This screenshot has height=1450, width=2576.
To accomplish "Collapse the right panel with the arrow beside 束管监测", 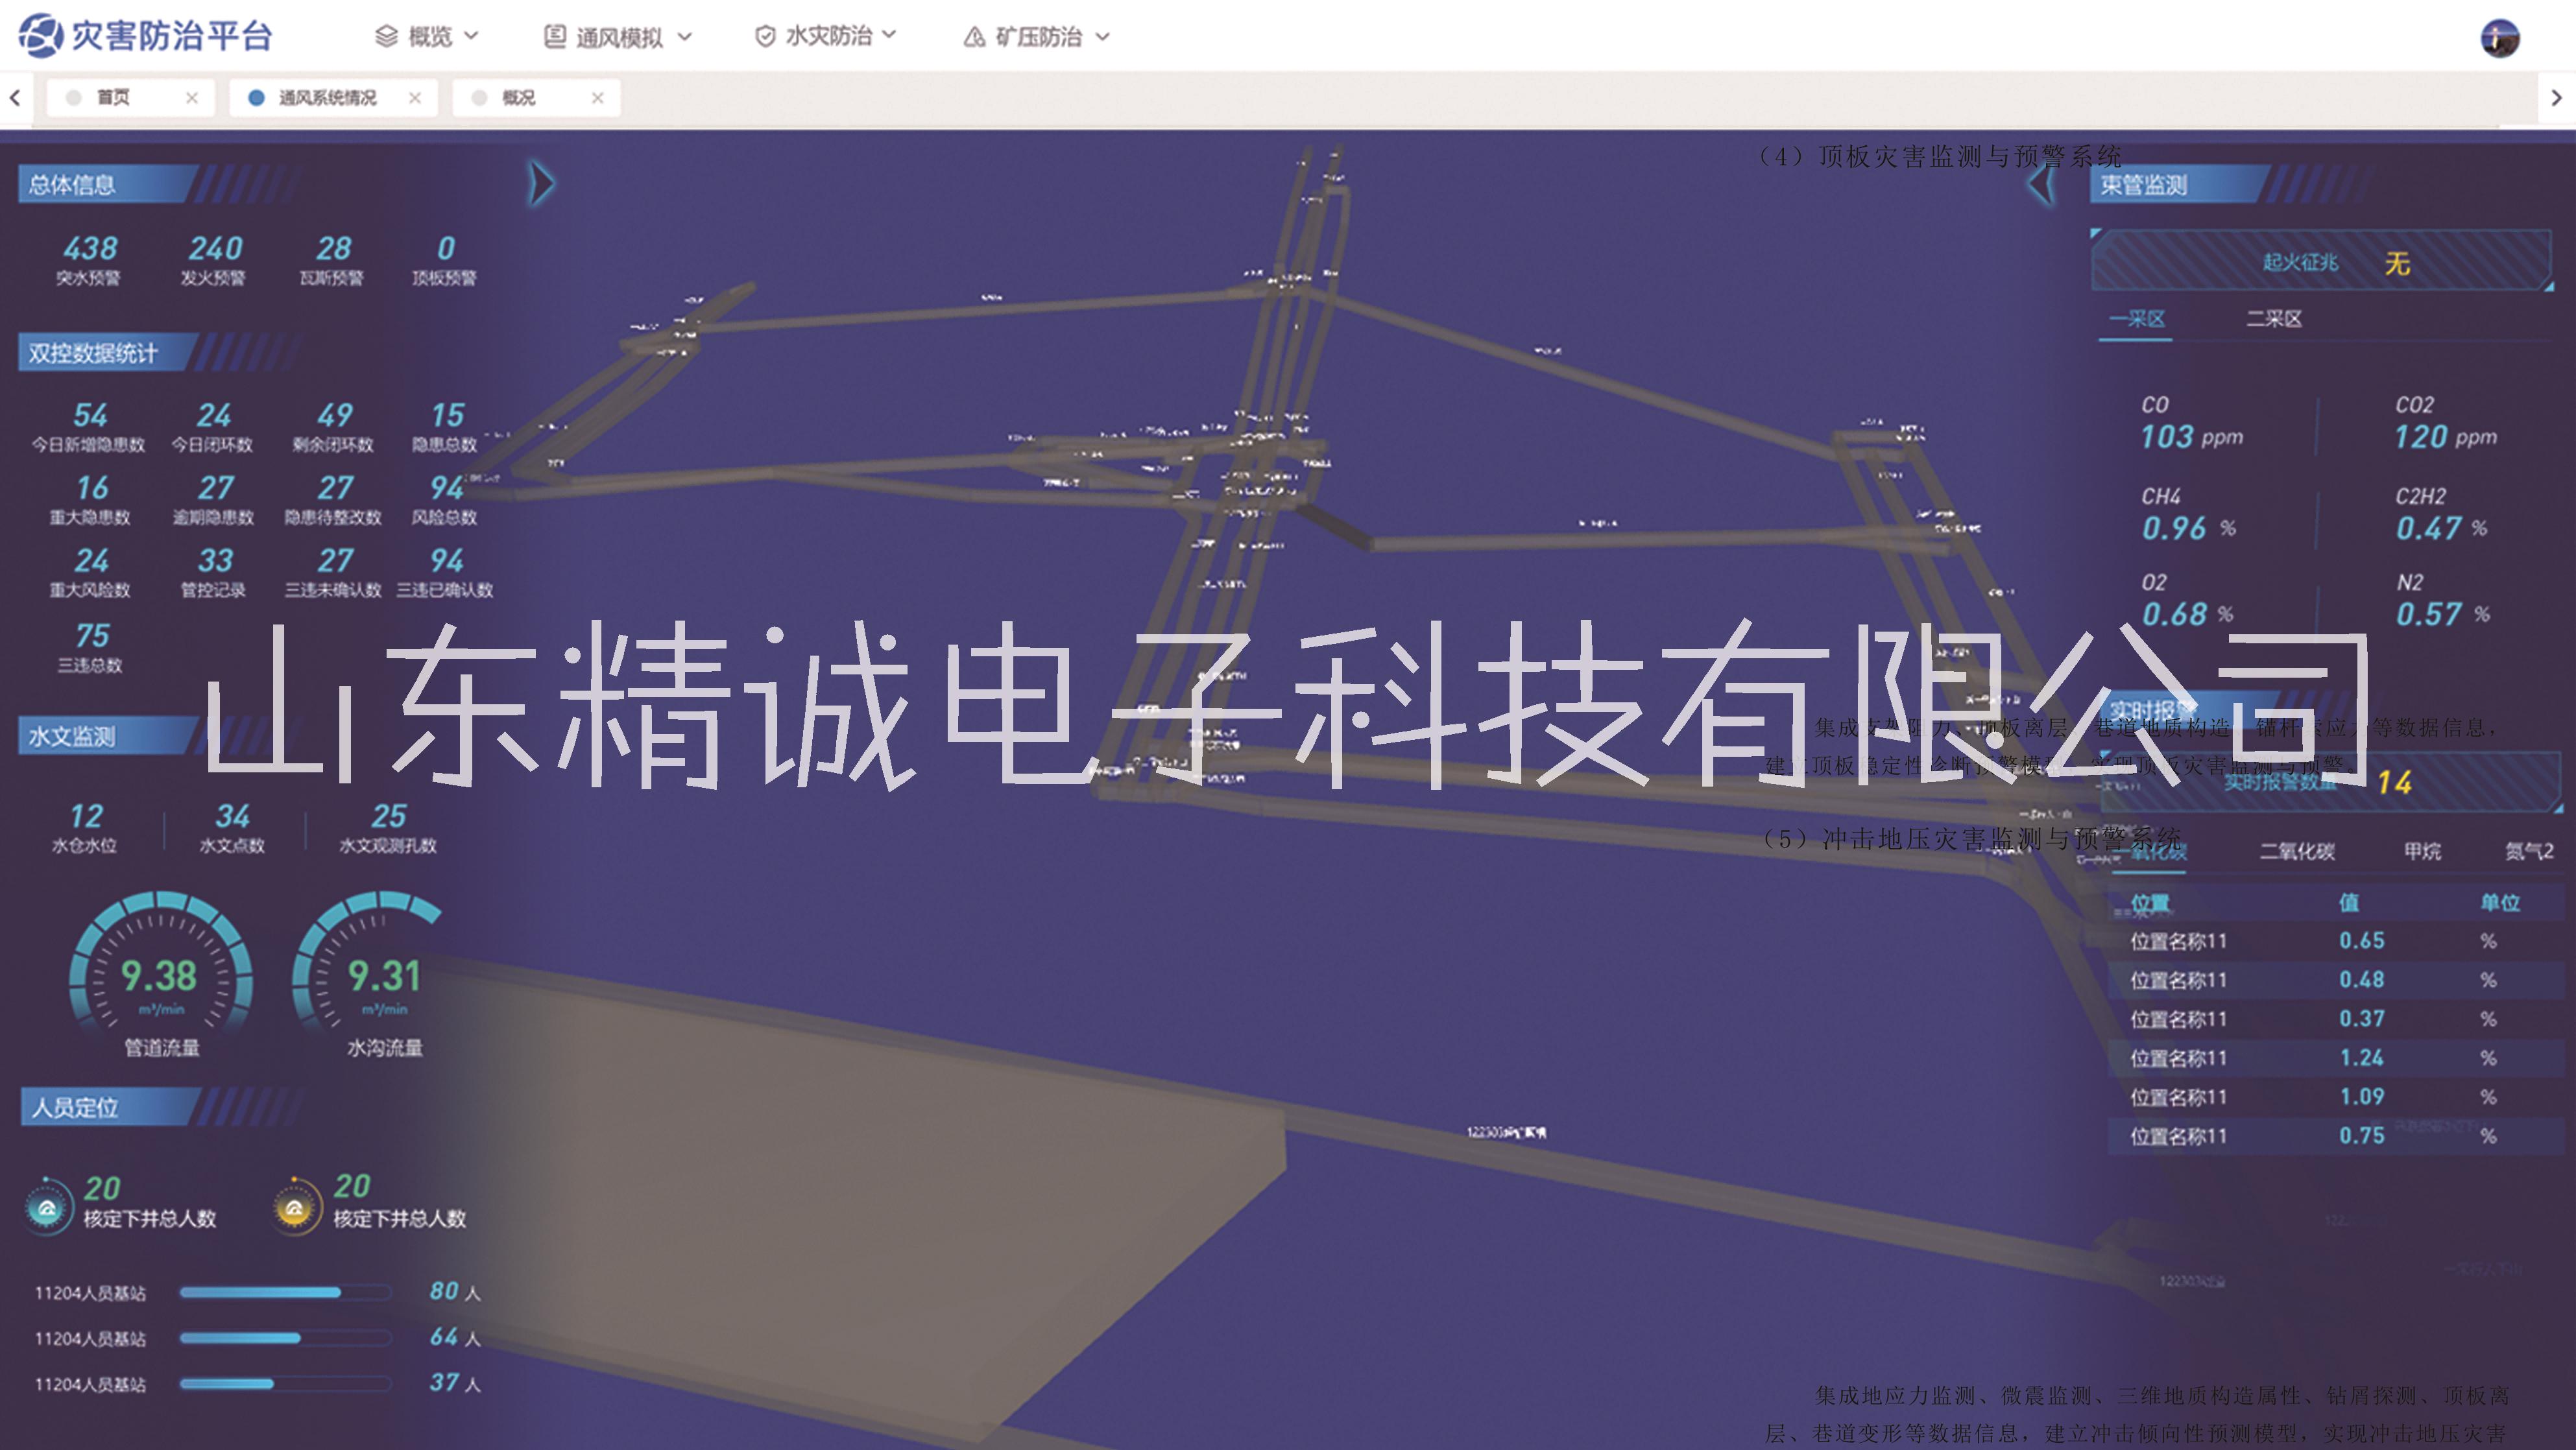I will coord(2042,184).
